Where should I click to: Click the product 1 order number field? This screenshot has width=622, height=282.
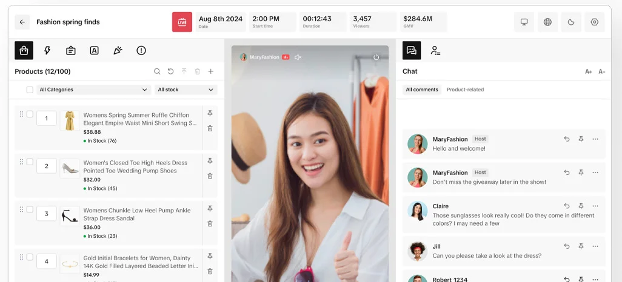click(47, 119)
